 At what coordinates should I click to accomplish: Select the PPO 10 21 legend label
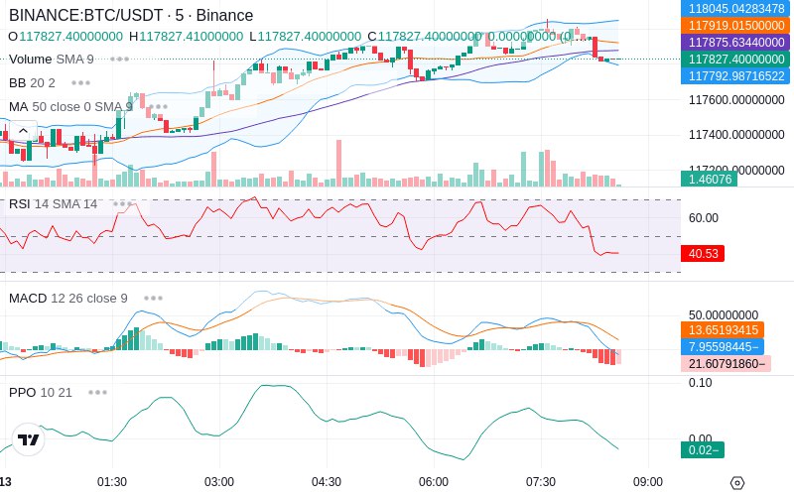coord(41,392)
